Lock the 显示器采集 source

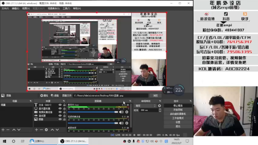pos(64,109)
